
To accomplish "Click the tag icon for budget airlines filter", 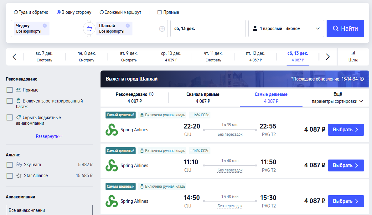I will 18,117.
